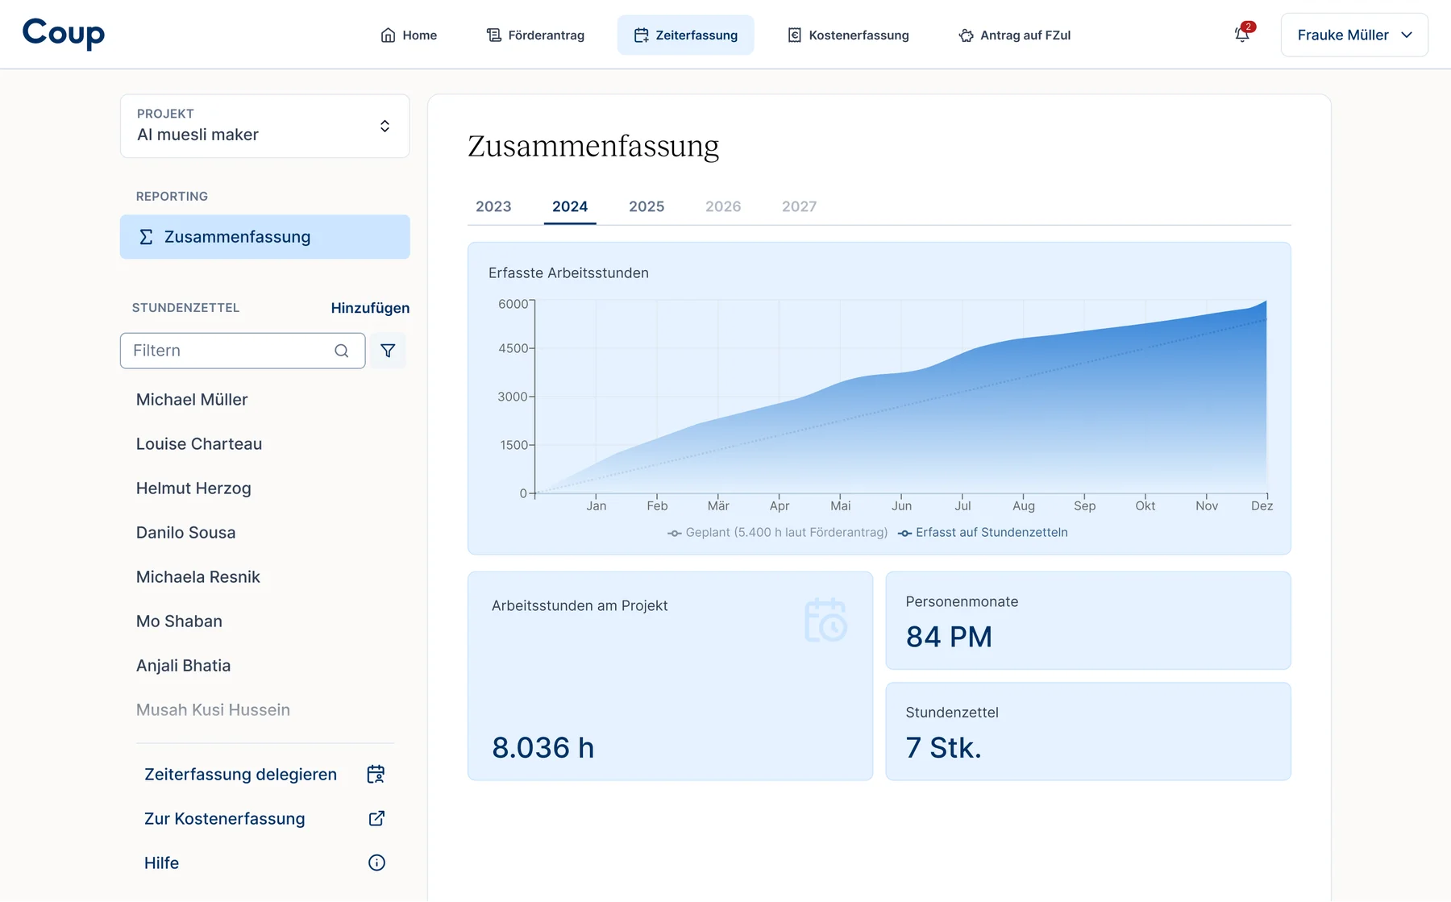Click the 7 Stk. Stundenzettel value
Image resolution: width=1451 pixels, height=902 pixels.
coord(943,748)
